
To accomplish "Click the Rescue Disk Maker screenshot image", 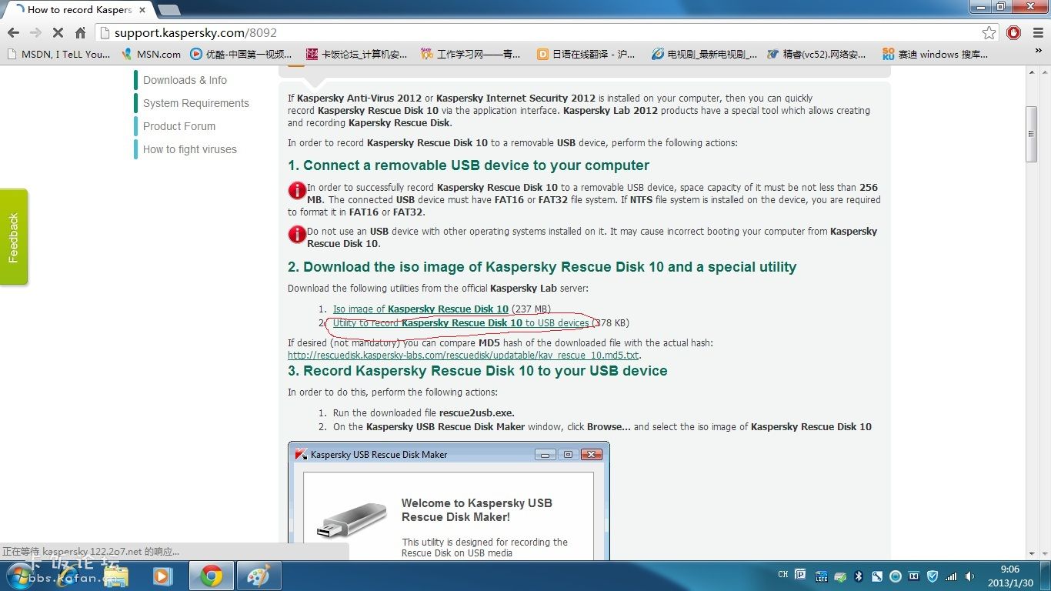I will coord(449,501).
